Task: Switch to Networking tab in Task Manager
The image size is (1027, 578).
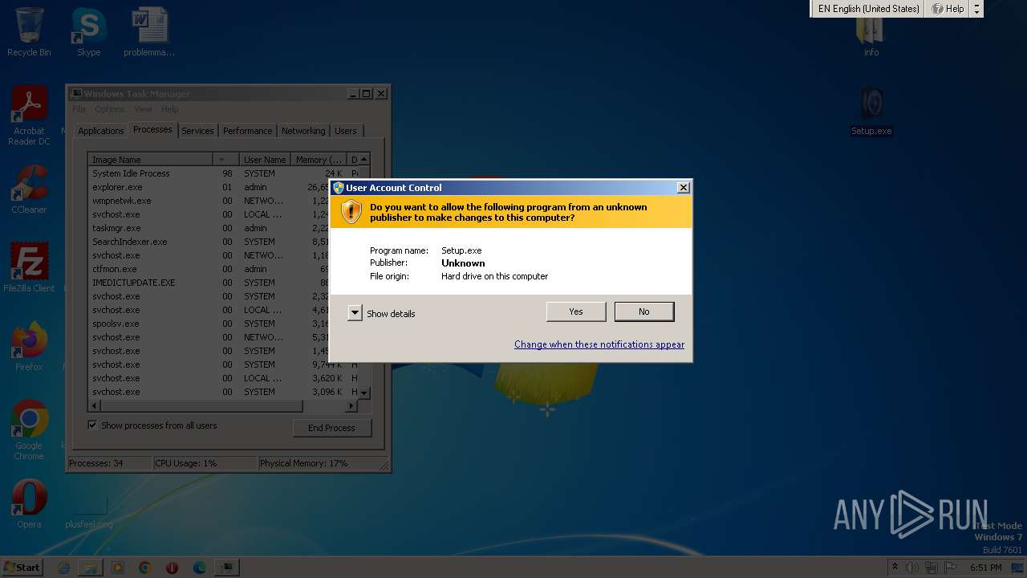Action: tap(303, 131)
